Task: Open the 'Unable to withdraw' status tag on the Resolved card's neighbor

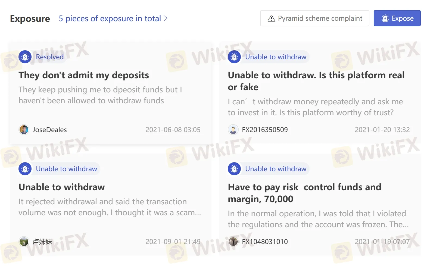Action: click(x=276, y=57)
